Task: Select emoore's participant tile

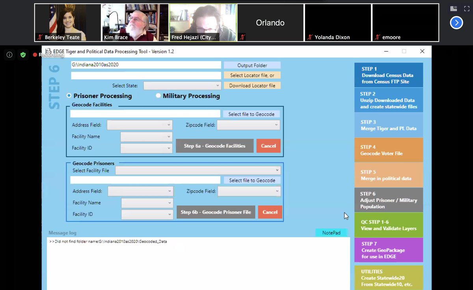Action: pyautogui.click(x=405, y=22)
